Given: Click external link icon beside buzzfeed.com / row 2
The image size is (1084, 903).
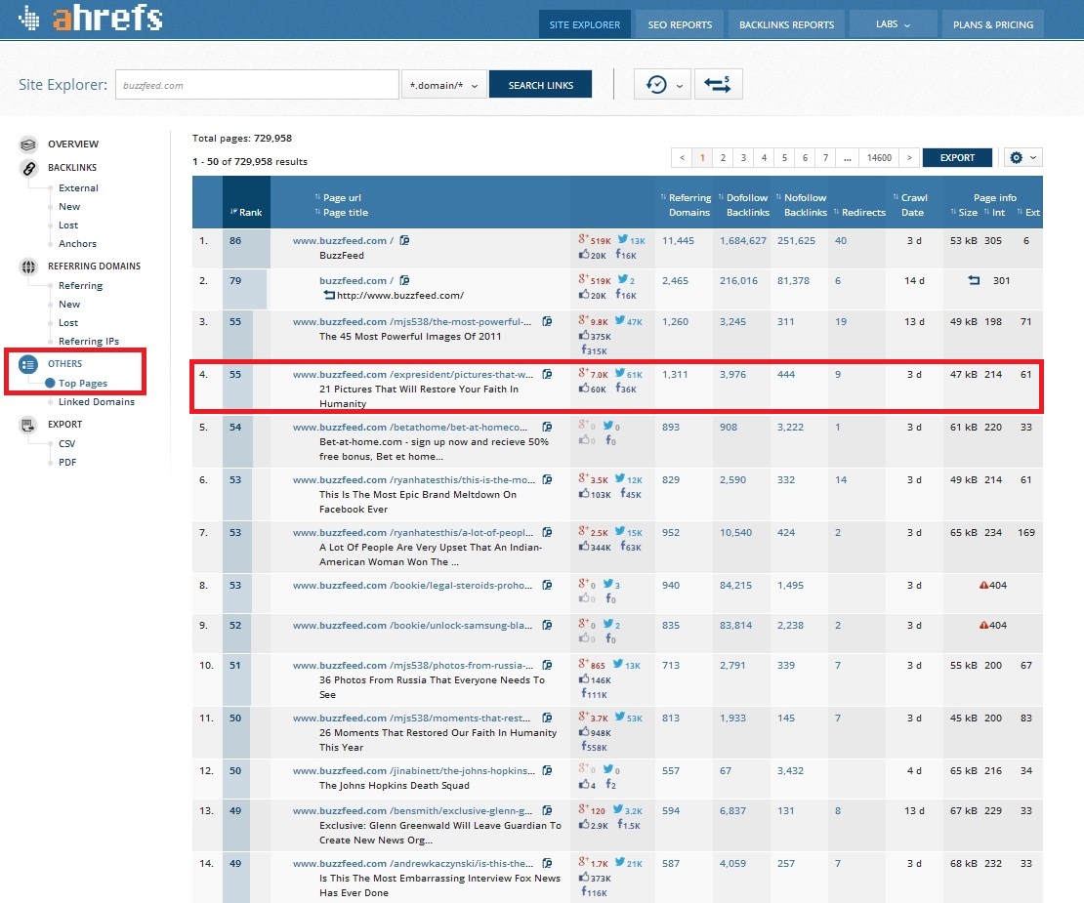Looking at the screenshot, I should click(x=404, y=280).
